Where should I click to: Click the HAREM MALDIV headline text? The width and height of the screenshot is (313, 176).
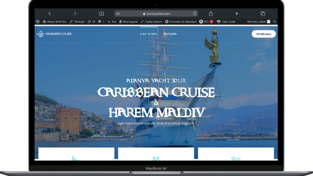157,112
